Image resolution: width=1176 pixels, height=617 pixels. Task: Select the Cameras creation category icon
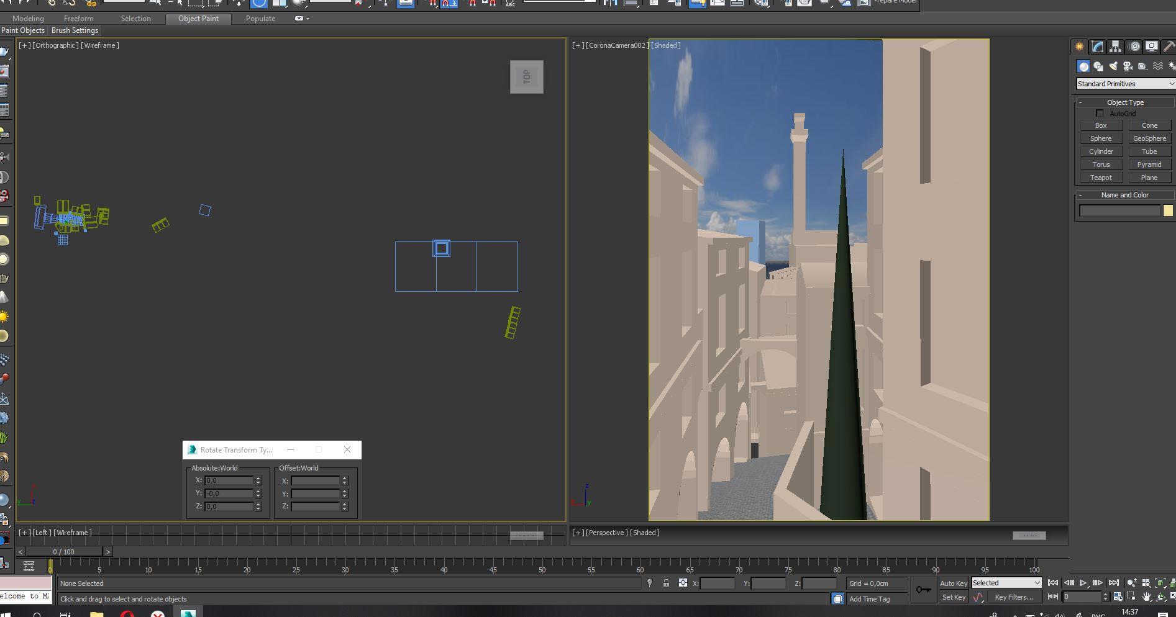pos(1128,66)
